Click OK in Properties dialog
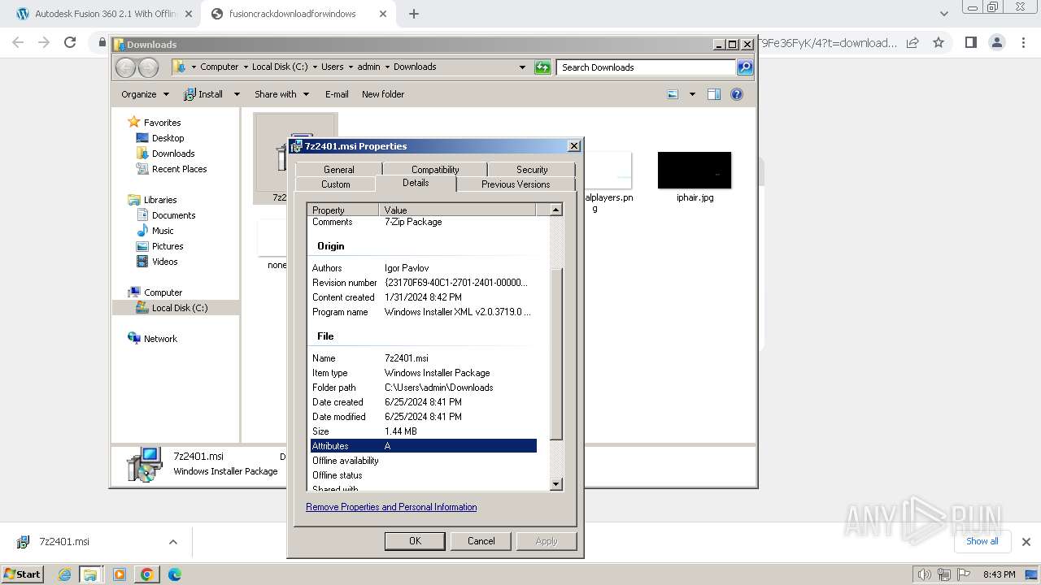The width and height of the screenshot is (1041, 585). 415,541
